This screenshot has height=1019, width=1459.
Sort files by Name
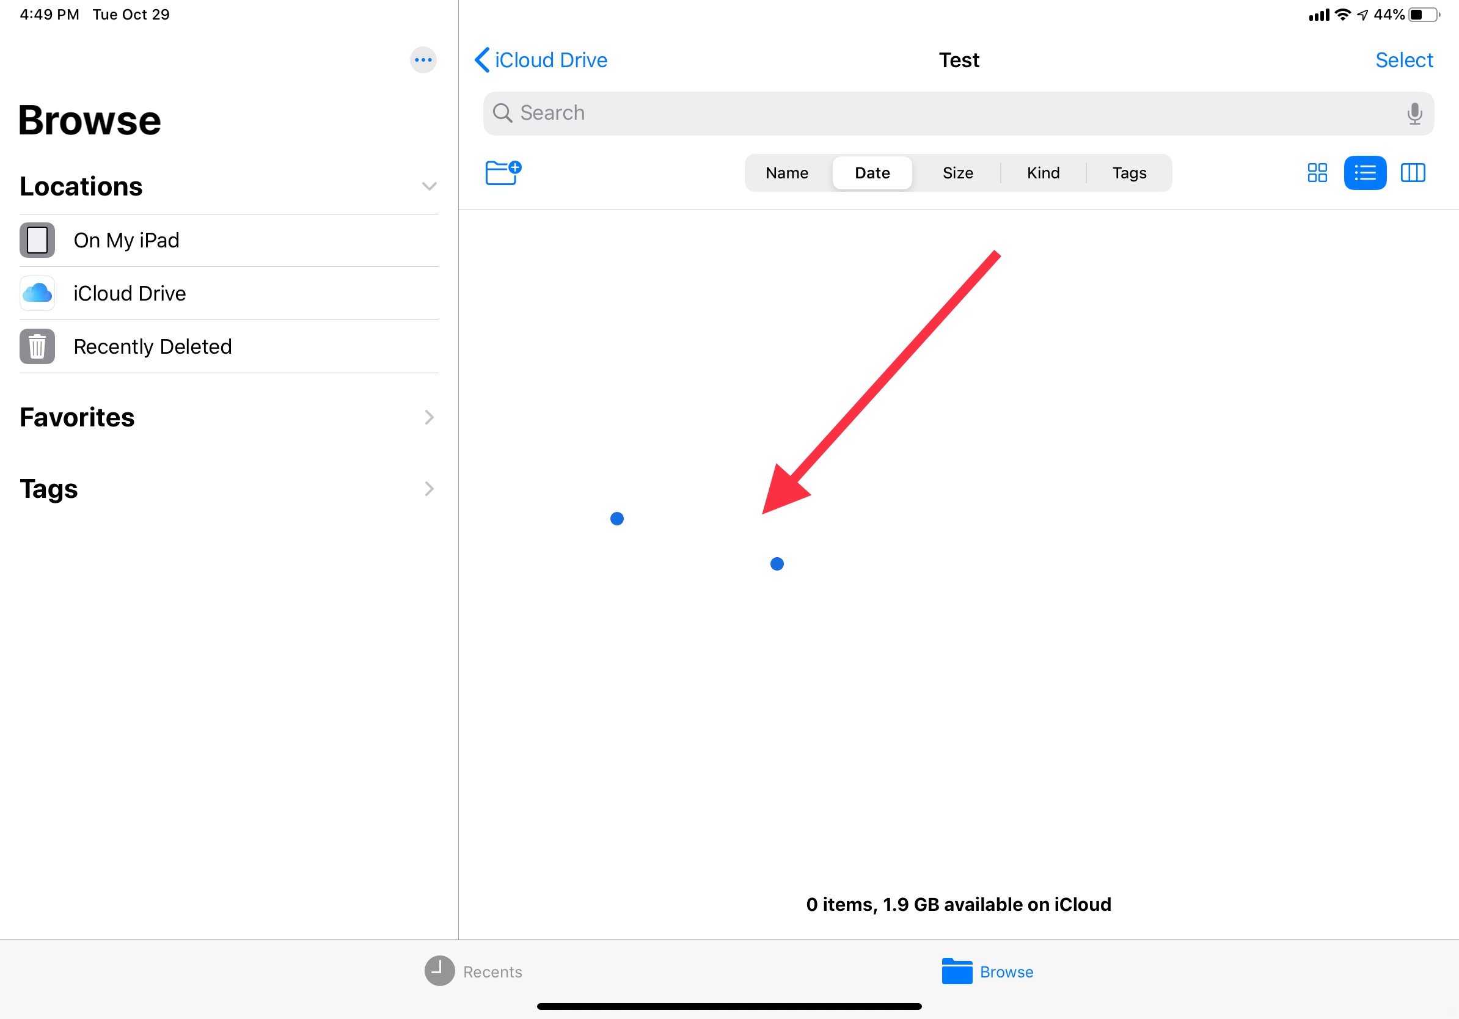(x=787, y=173)
